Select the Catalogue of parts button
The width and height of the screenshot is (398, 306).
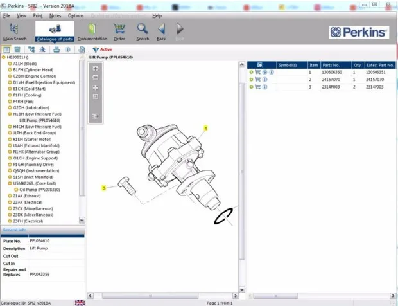[x=55, y=32]
